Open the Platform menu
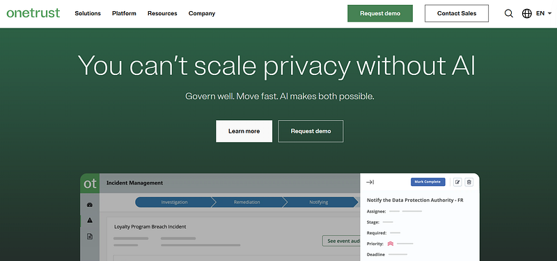The width and height of the screenshot is (557, 261). (124, 13)
